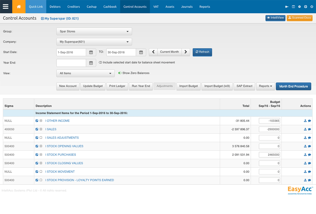The height and width of the screenshot is (214, 316).
Task: Click the empty Year End date field
Action: (x=71, y=63)
